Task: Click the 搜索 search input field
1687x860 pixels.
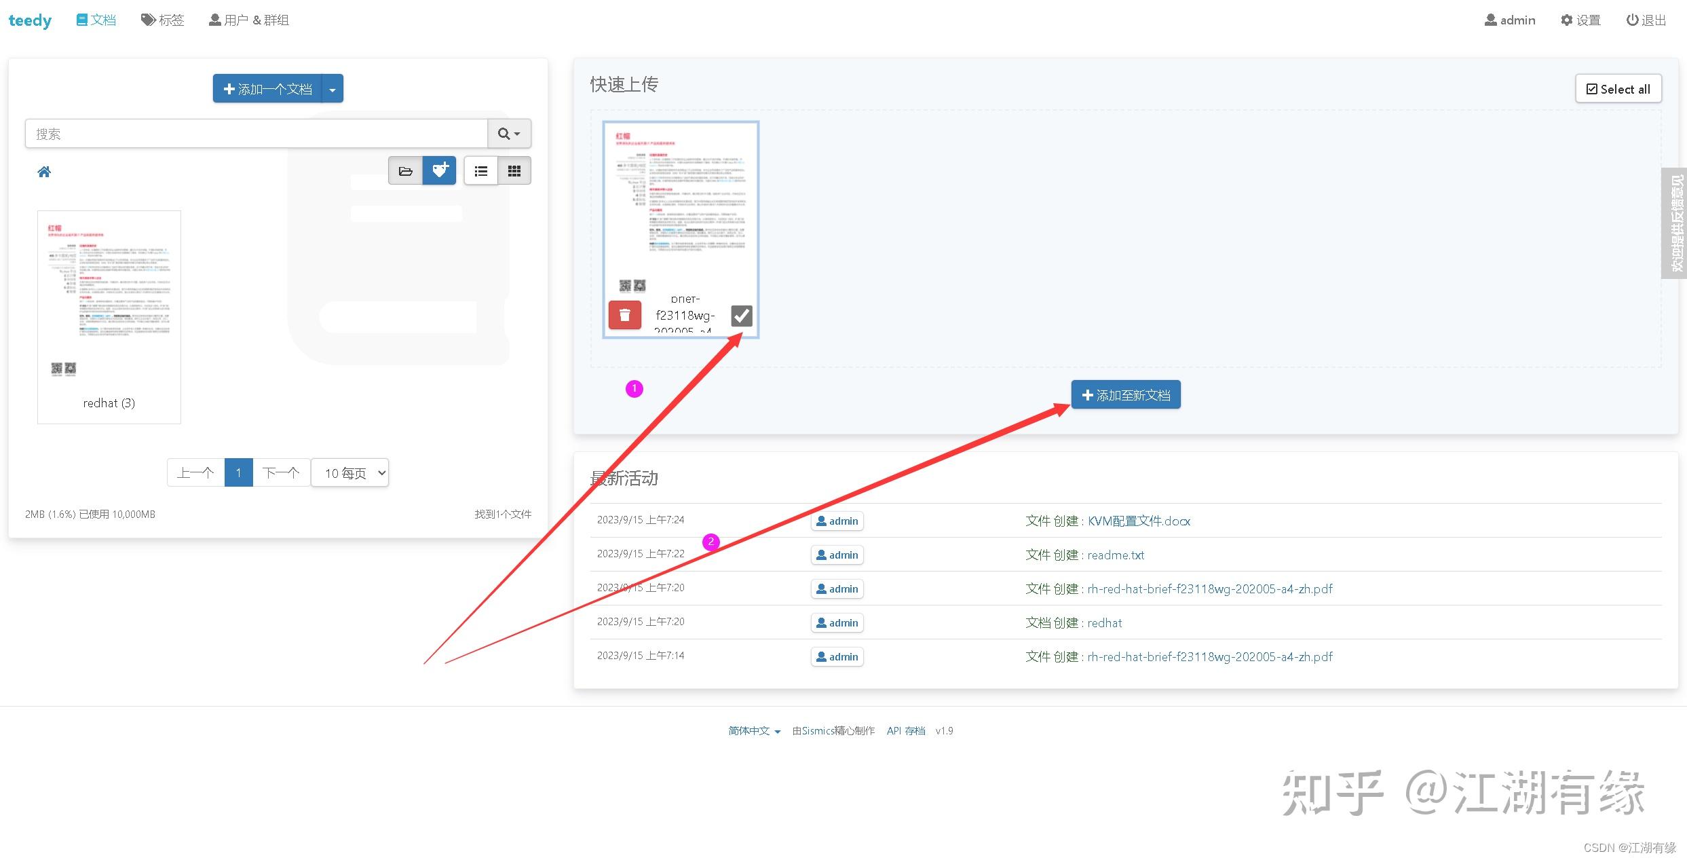Action: click(257, 134)
